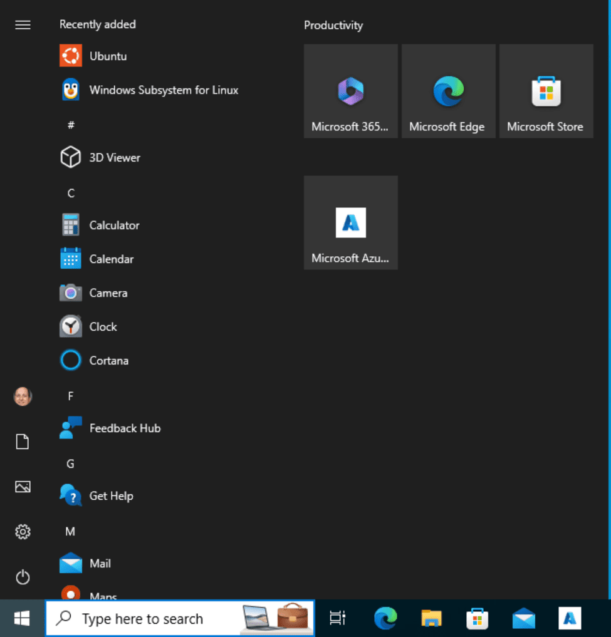Open the Calendar app
This screenshot has height=637, width=611.
(113, 259)
